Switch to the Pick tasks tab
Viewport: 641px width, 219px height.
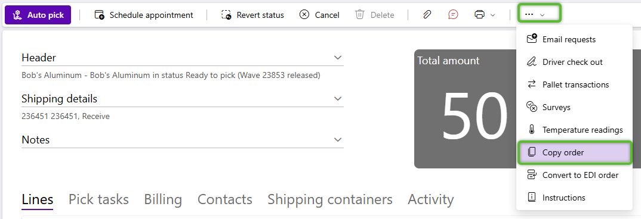[x=98, y=199]
